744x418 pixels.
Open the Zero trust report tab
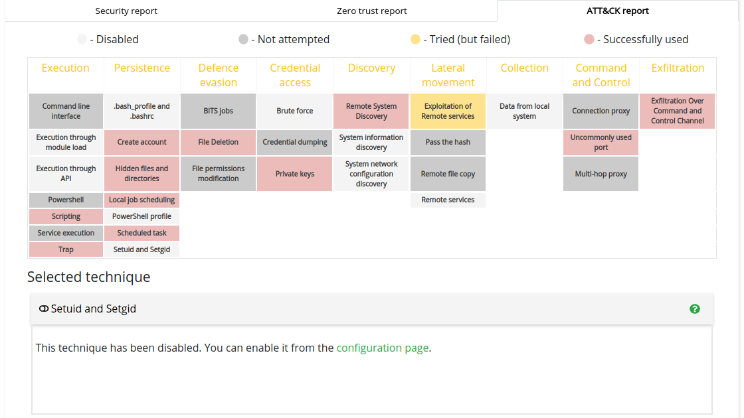(371, 11)
